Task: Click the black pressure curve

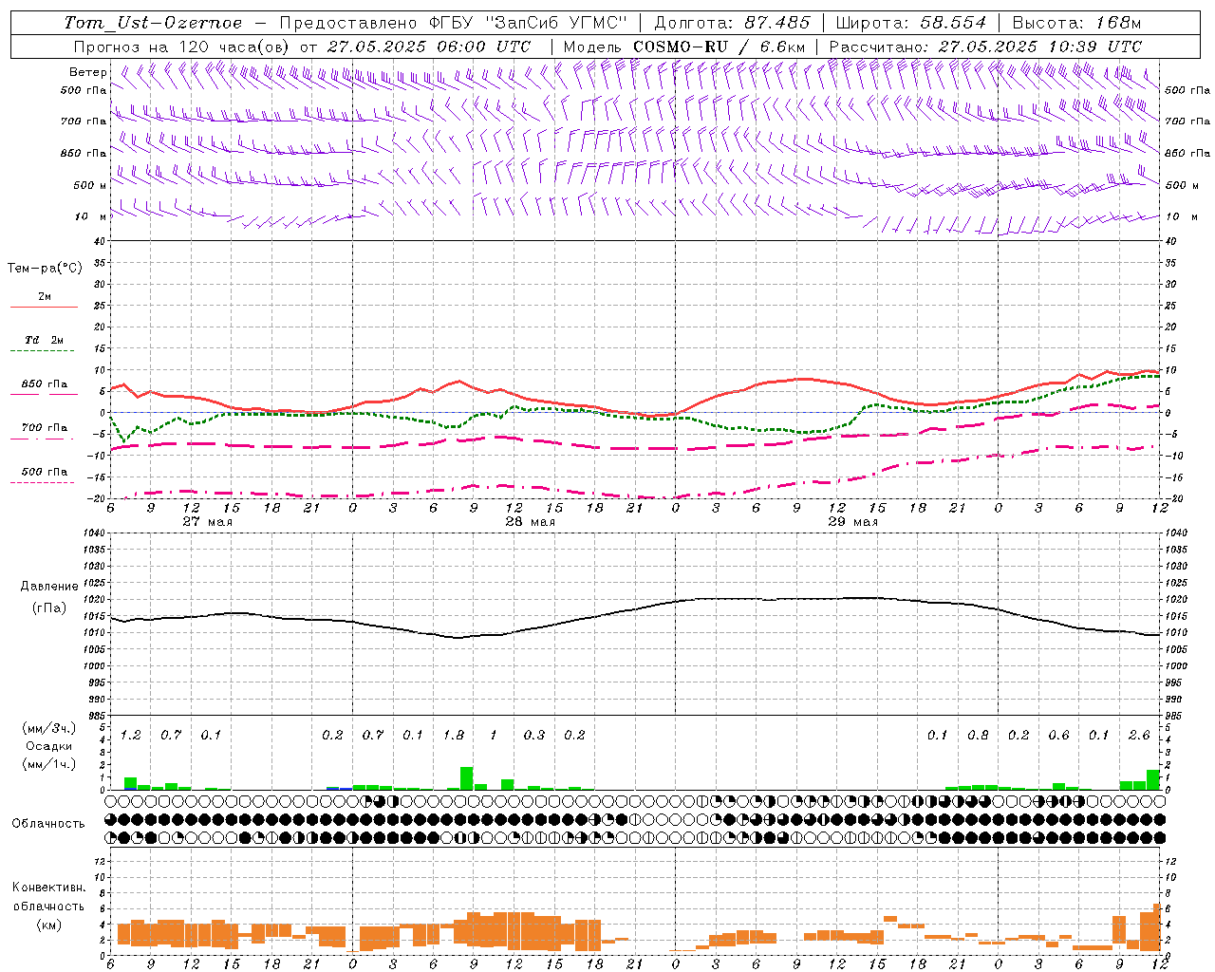Action: pos(634,610)
